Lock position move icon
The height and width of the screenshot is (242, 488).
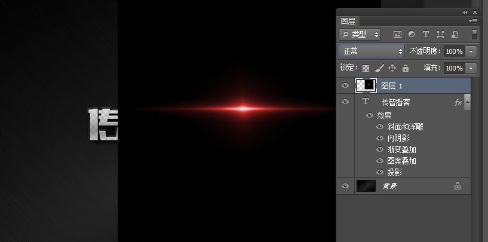coord(392,68)
